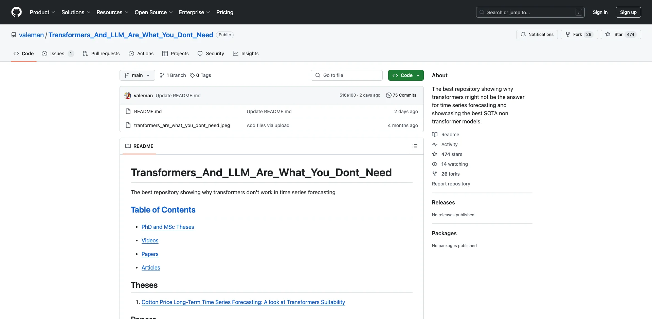Click the README book icon
The height and width of the screenshot is (319, 652).
128,146
